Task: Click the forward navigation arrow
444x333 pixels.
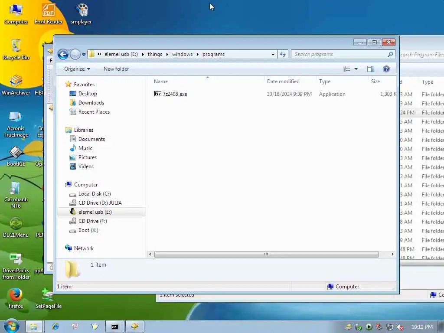Action: pyautogui.click(x=75, y=54)
